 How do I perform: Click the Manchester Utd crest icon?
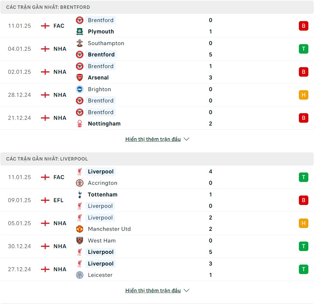(x=80, y=229)
